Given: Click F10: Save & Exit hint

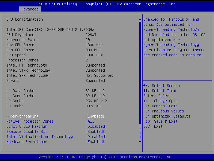Looking at the screenshot, I should coord(160,121).
